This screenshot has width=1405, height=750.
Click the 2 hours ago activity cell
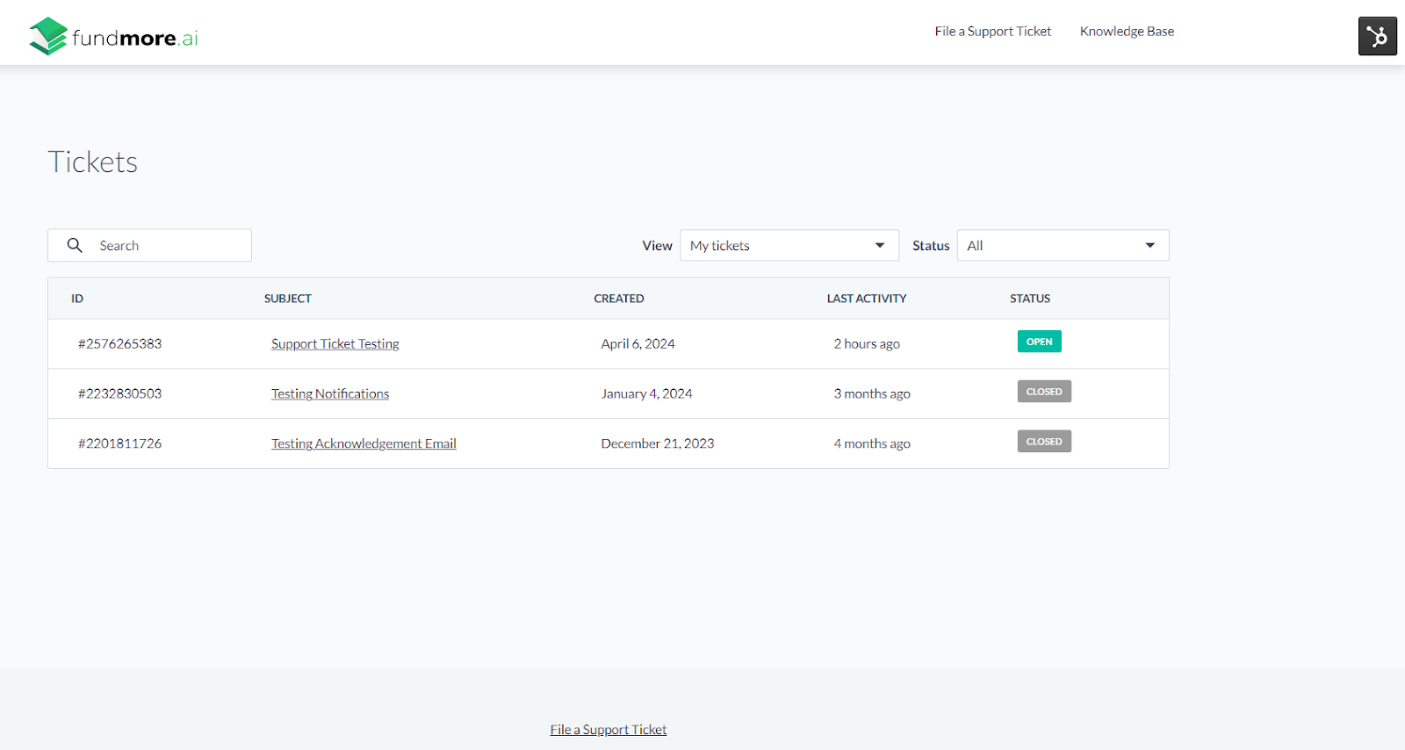click(867, 344)
